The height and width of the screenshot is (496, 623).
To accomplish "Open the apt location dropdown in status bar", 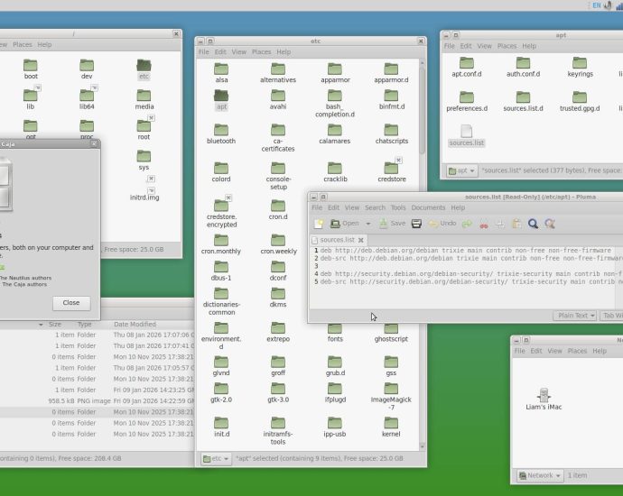I will coord(461,170).
